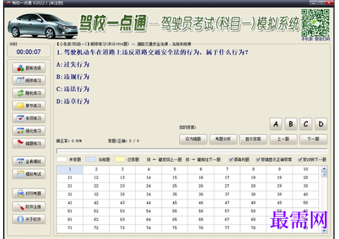Screen dimensions: 339x239
Task: Select question number 25 in the grid
Action: tap(174, 186)
